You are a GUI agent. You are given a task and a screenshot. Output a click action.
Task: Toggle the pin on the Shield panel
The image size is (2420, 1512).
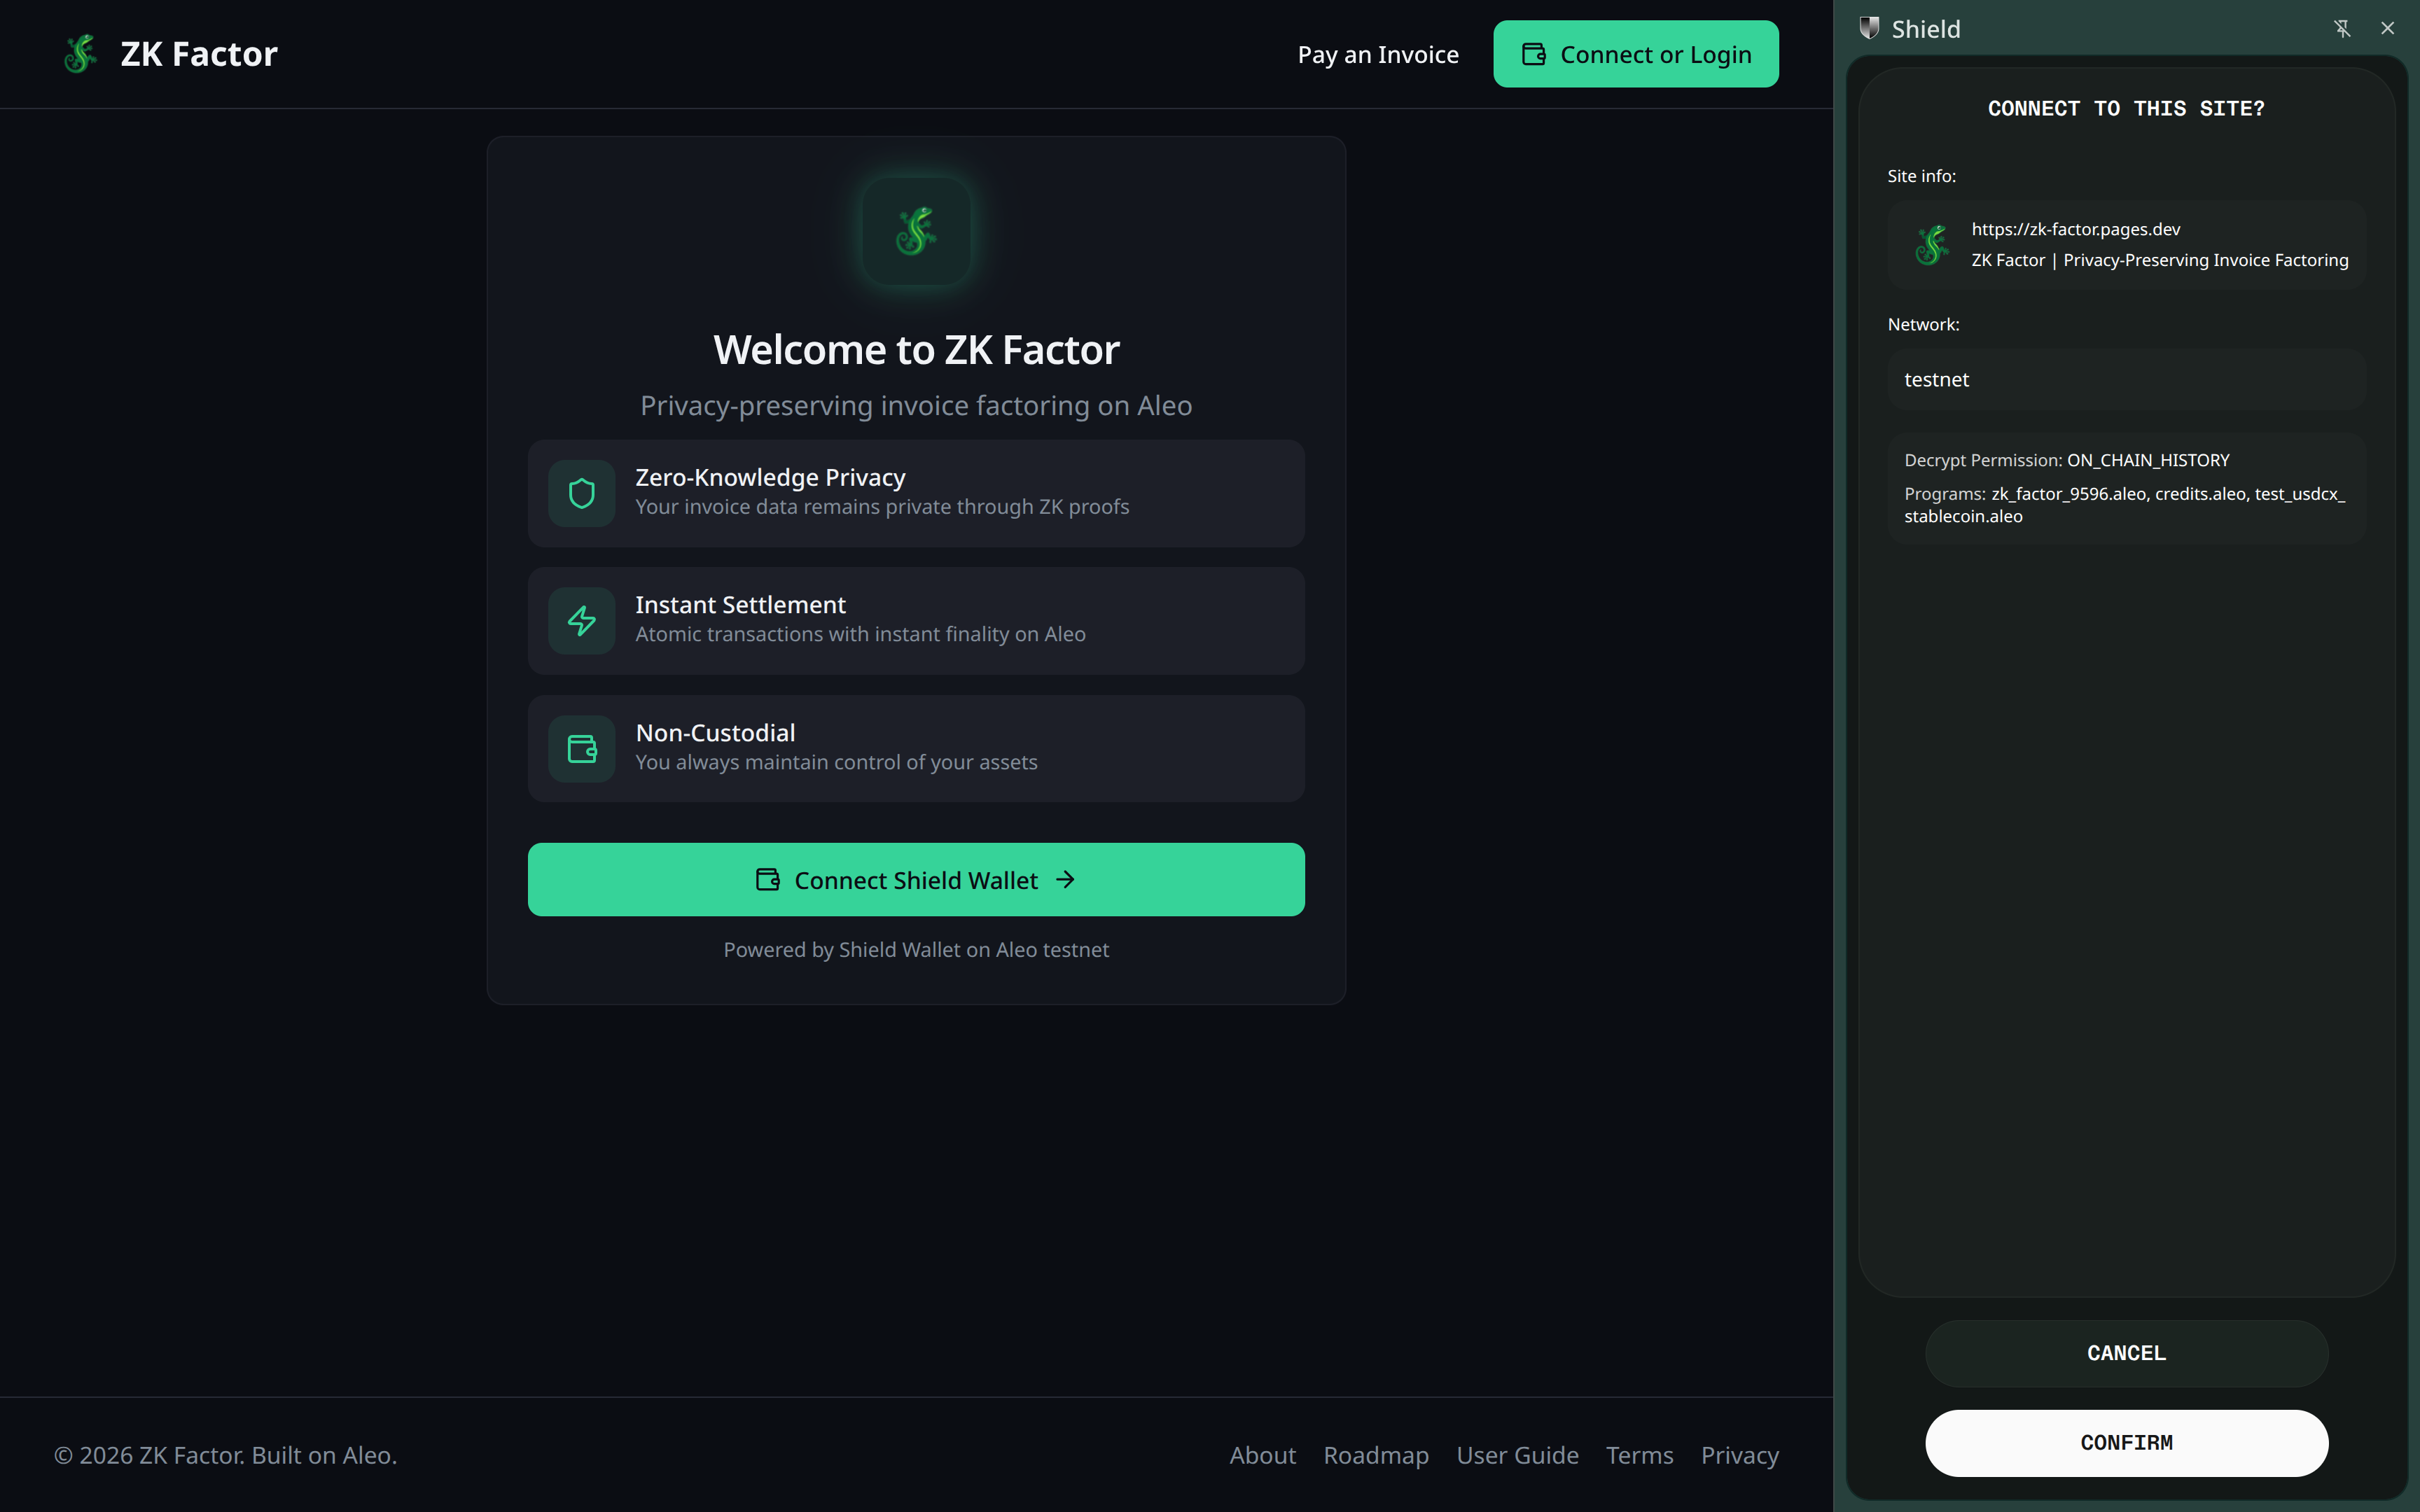2343,28
